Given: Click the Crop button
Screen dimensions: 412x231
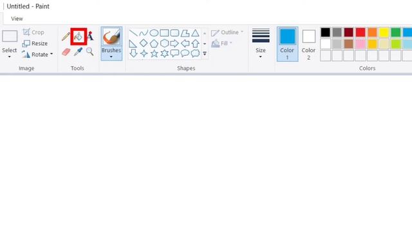Looking at the screenshot, I should (x=33, y=32).
